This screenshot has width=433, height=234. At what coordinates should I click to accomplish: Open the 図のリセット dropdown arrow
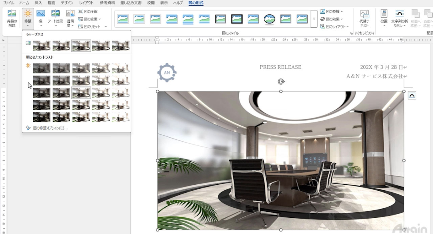pyautogui.click(x=106, y=27)
